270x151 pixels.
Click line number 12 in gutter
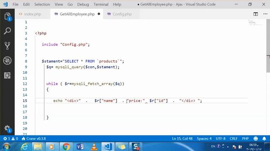click(x=25, y=84)
